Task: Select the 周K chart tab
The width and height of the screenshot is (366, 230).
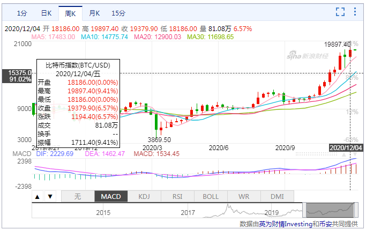Action: coord(70,13)
